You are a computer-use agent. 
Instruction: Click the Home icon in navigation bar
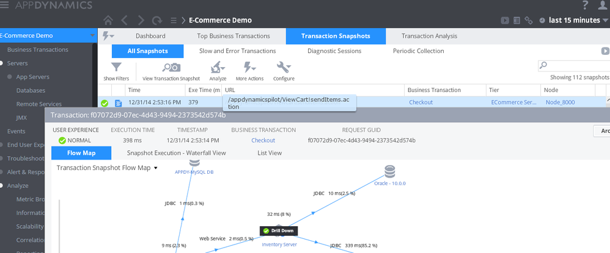click(x=108, y=20)
